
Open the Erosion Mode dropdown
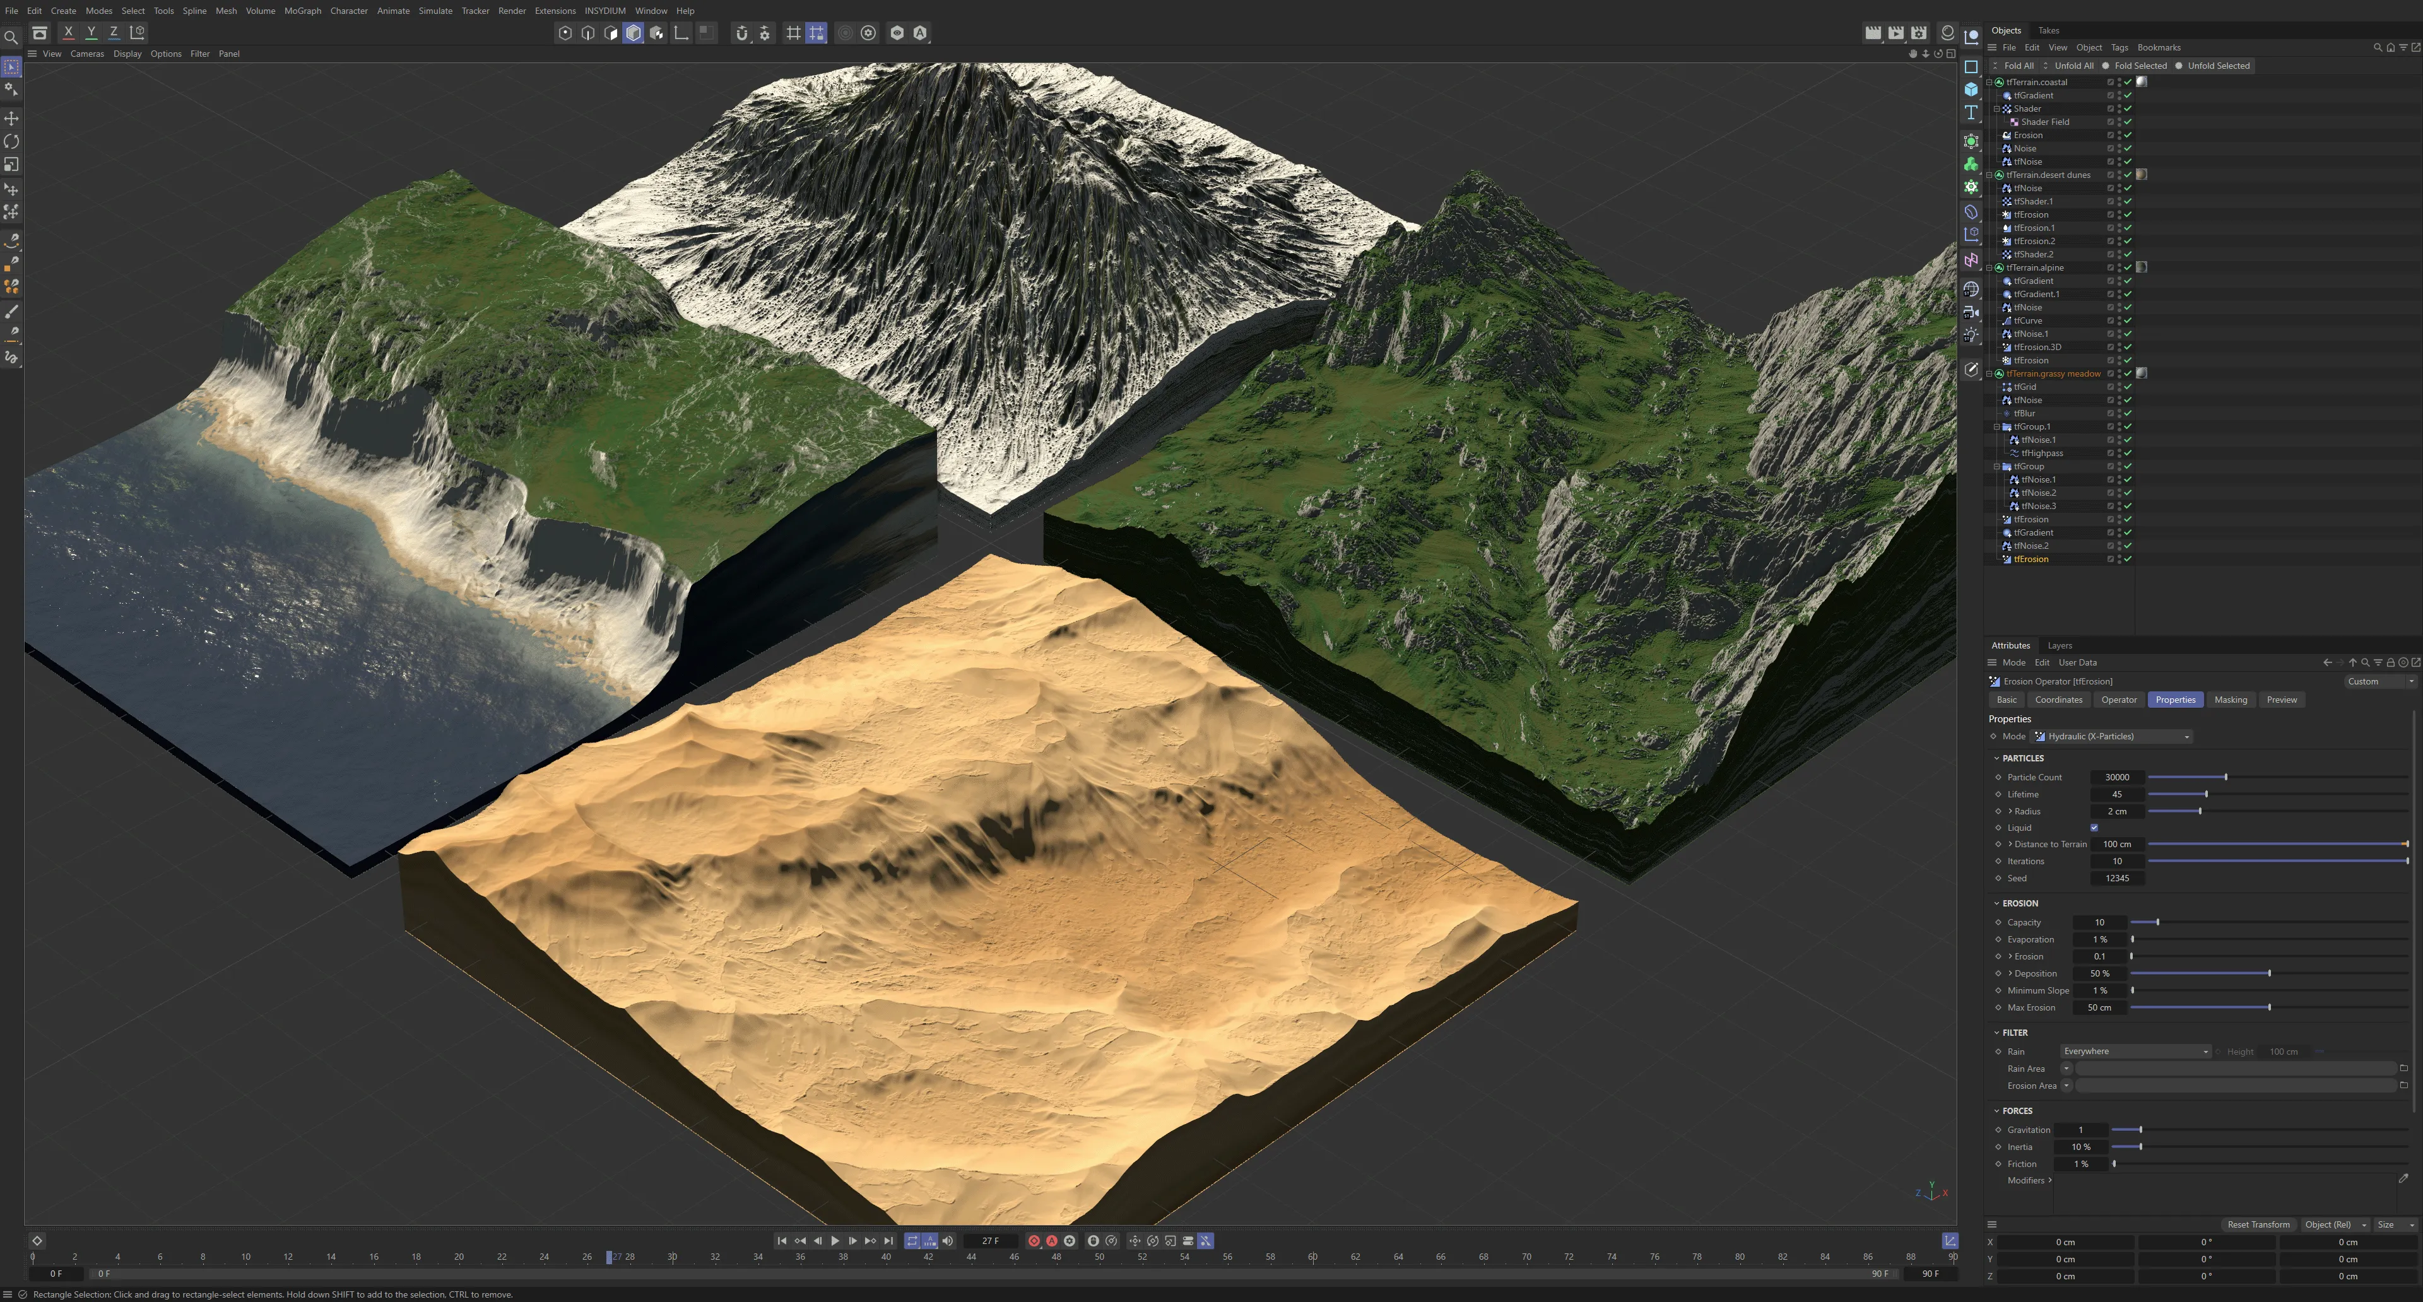pyautogui.click(x=2111, y=737)
